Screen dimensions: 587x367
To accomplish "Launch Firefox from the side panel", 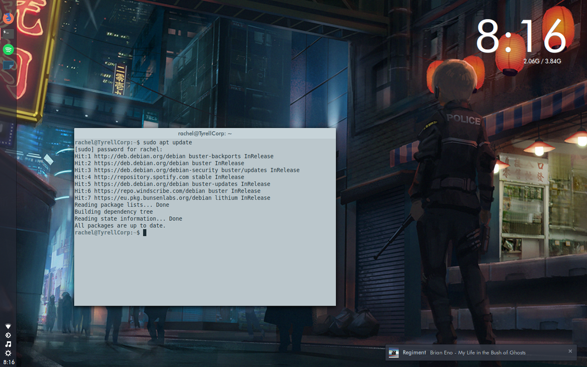I will point(8,18).
